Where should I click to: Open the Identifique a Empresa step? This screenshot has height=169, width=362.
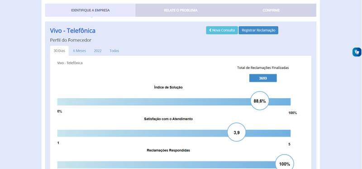[90, 10]
